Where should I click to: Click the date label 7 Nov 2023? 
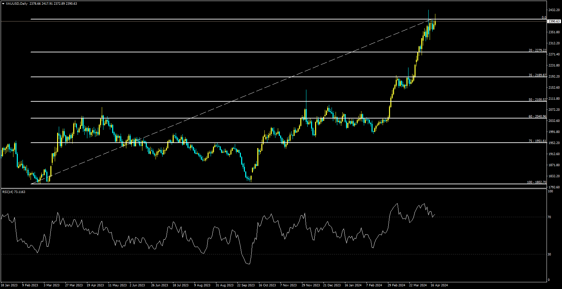[288, 285]
